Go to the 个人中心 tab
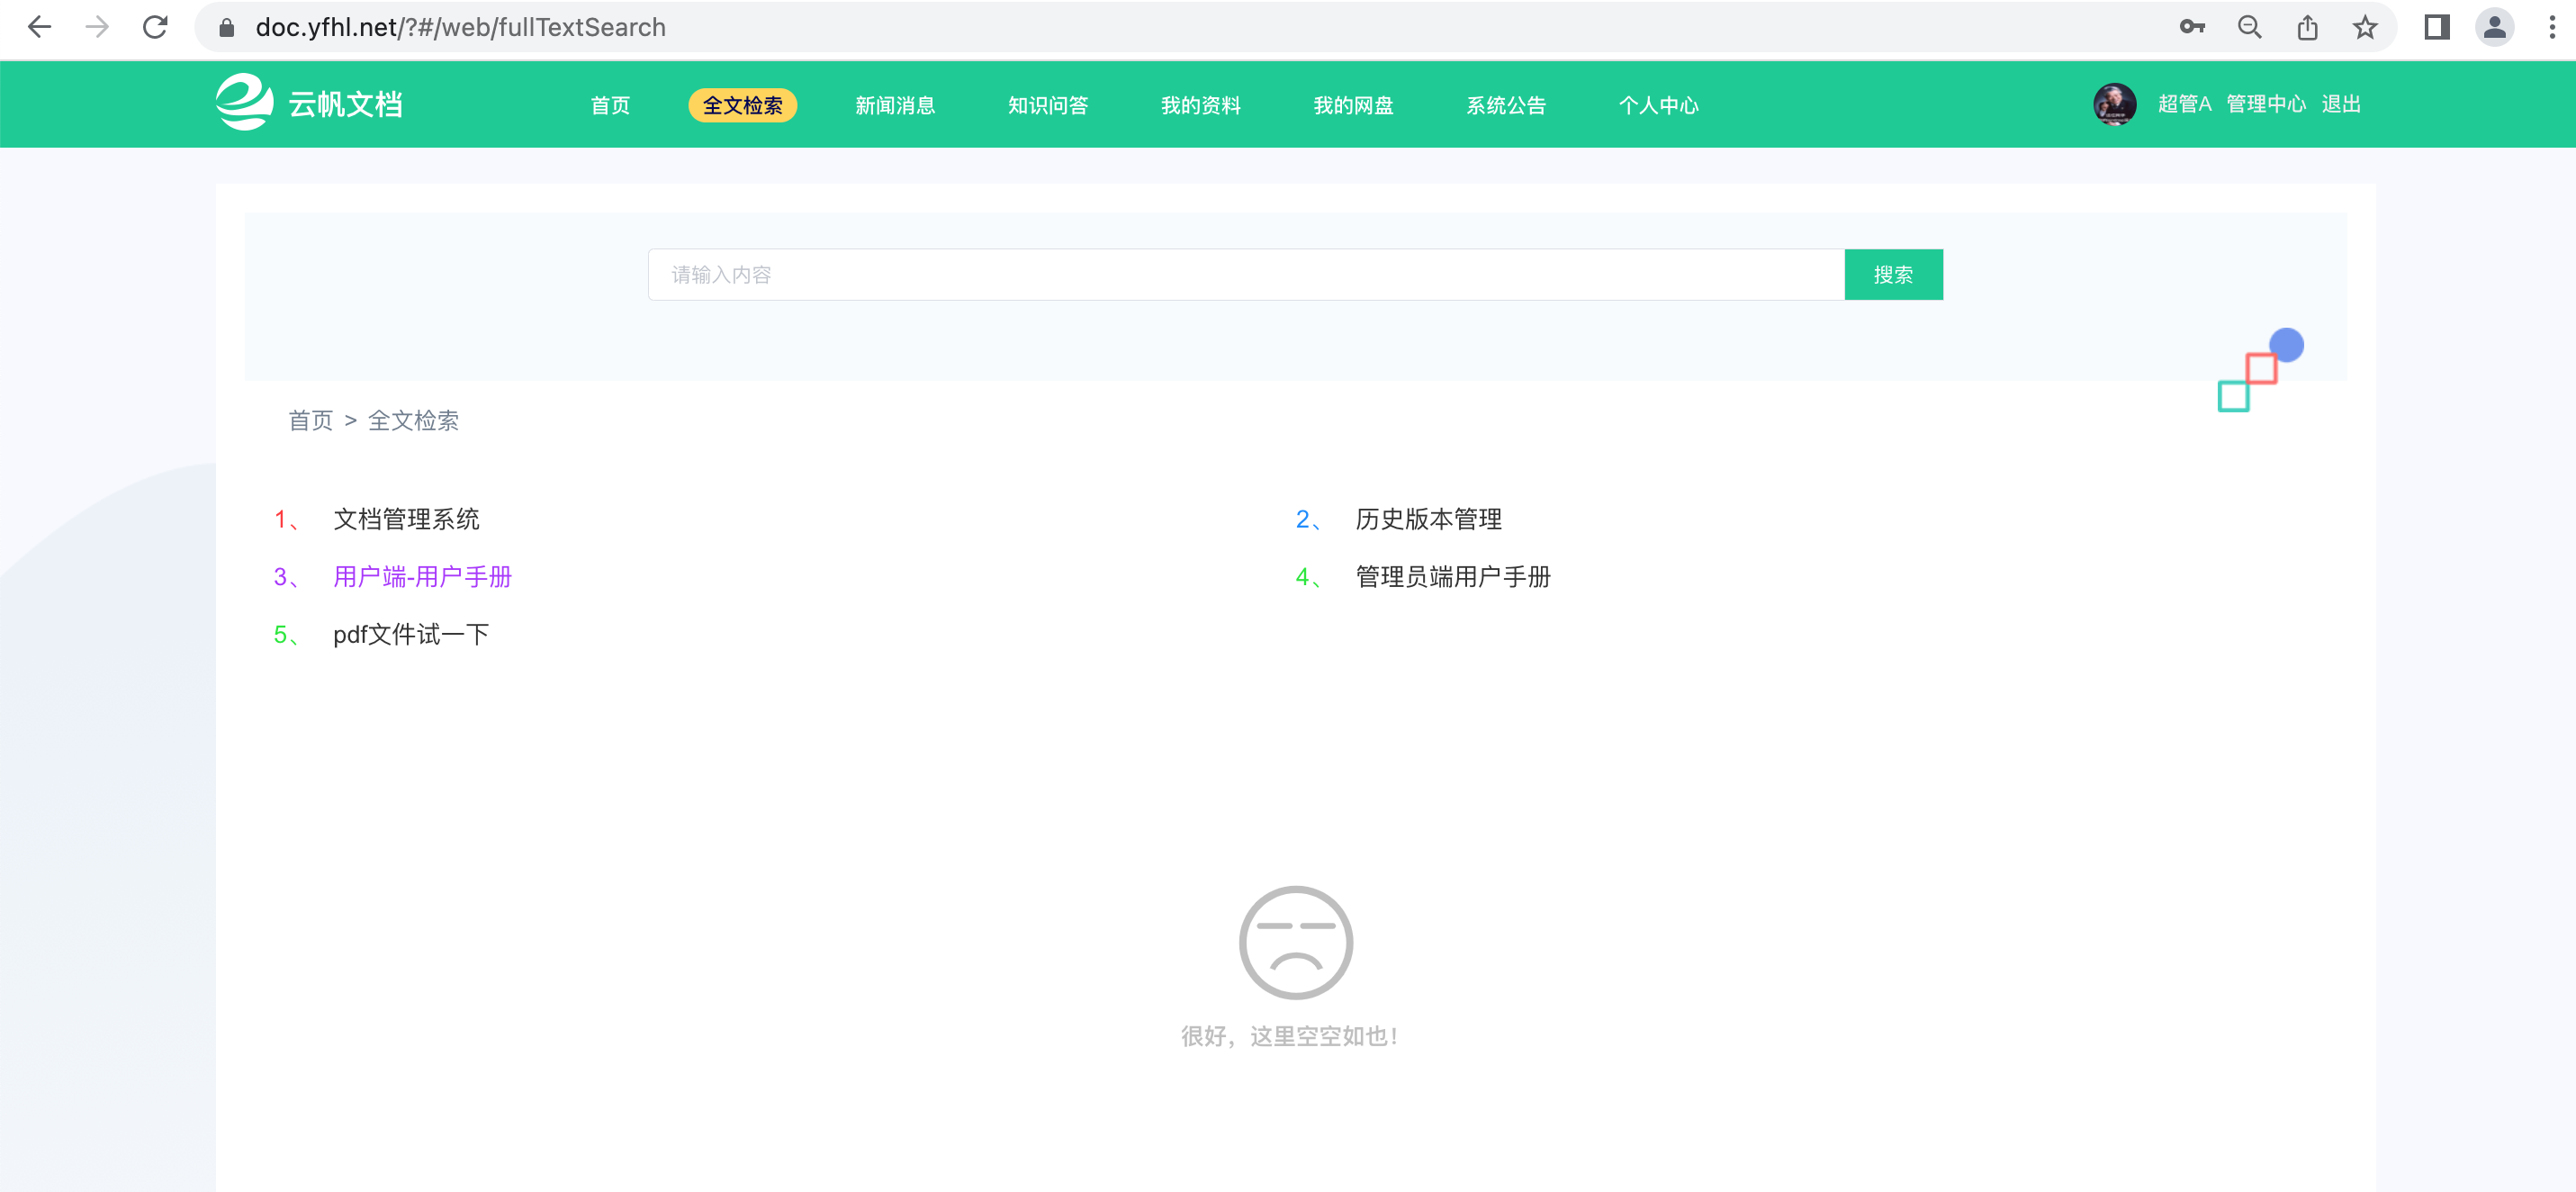Image resolution: width=2576 pixels, height=1192 pixels. point(1658,105)
